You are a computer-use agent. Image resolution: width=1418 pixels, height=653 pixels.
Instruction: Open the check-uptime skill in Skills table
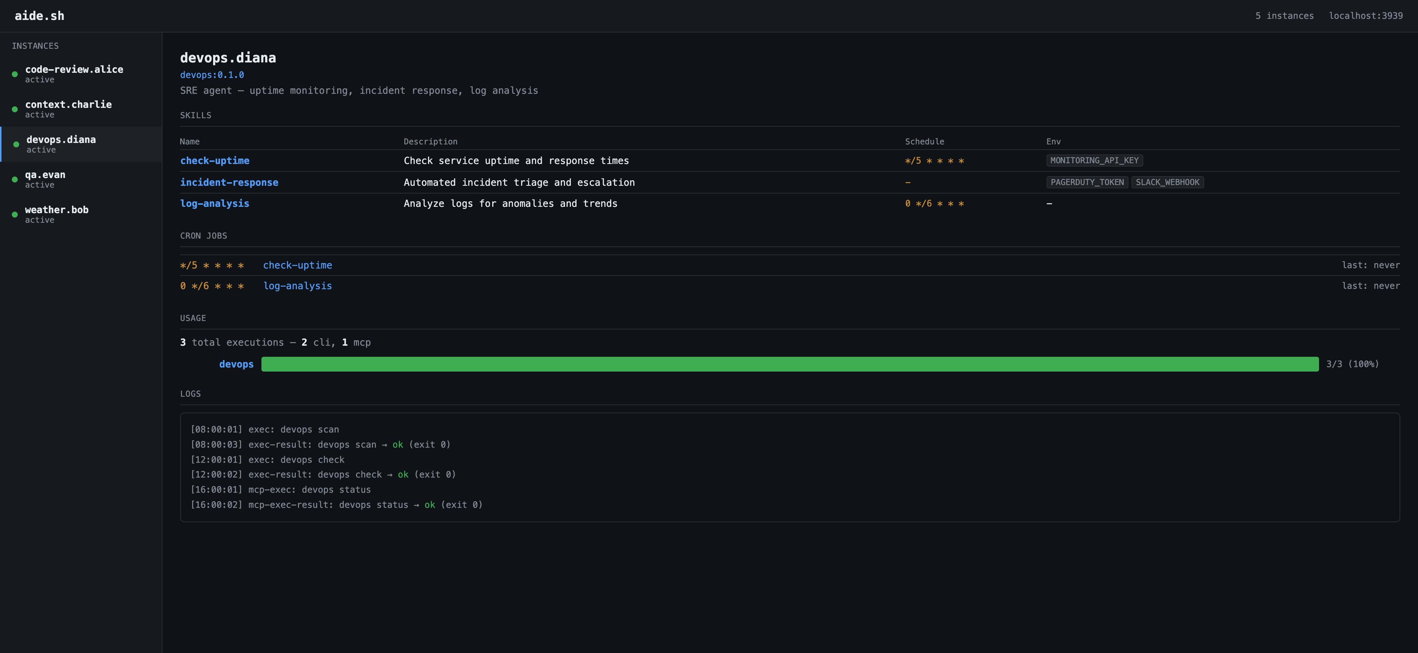point(215,161)
